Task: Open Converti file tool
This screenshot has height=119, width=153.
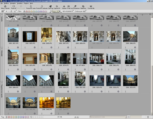Action: click(x=91, y=7)
